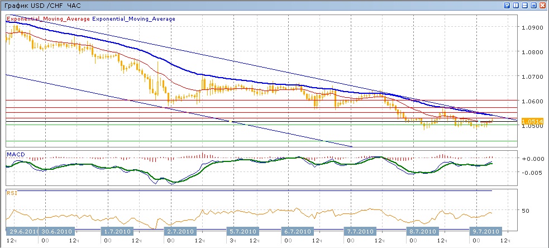Click the vertical split layout icon
This screenshot has height=248, width=549.
point(516,5)
